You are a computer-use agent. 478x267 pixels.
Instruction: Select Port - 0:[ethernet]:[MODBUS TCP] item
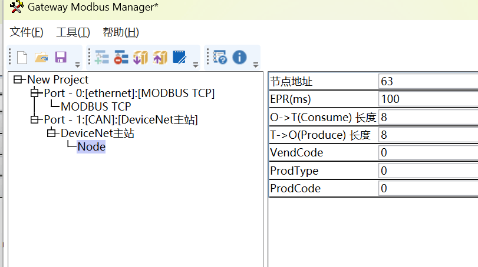[x=129, y=93]
